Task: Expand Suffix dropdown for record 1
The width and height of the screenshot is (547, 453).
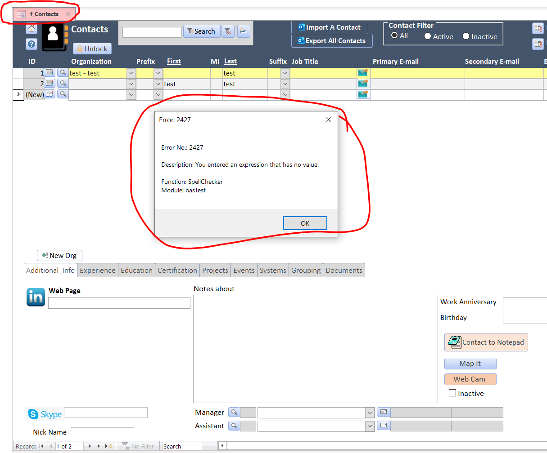Action: click(285, 73)
